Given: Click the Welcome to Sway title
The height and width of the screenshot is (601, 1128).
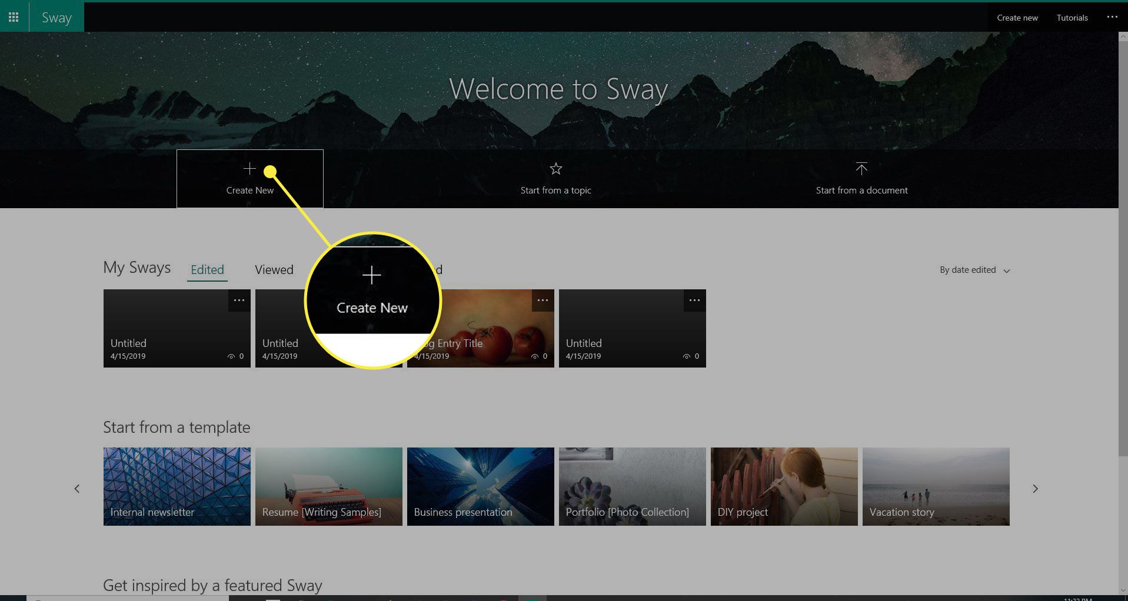Looking at the screenshot, I should [x=558, y=90].
